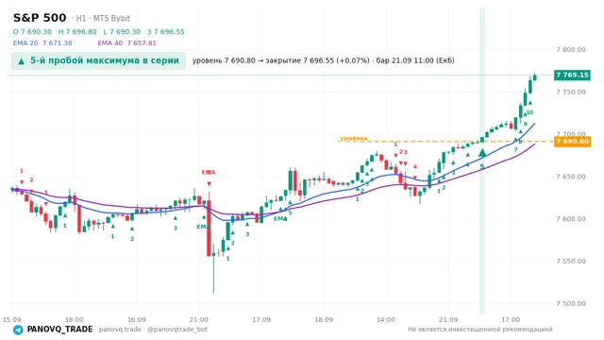
Task: Click the '21:00' time axis label
Action: (x=199, y=319)
